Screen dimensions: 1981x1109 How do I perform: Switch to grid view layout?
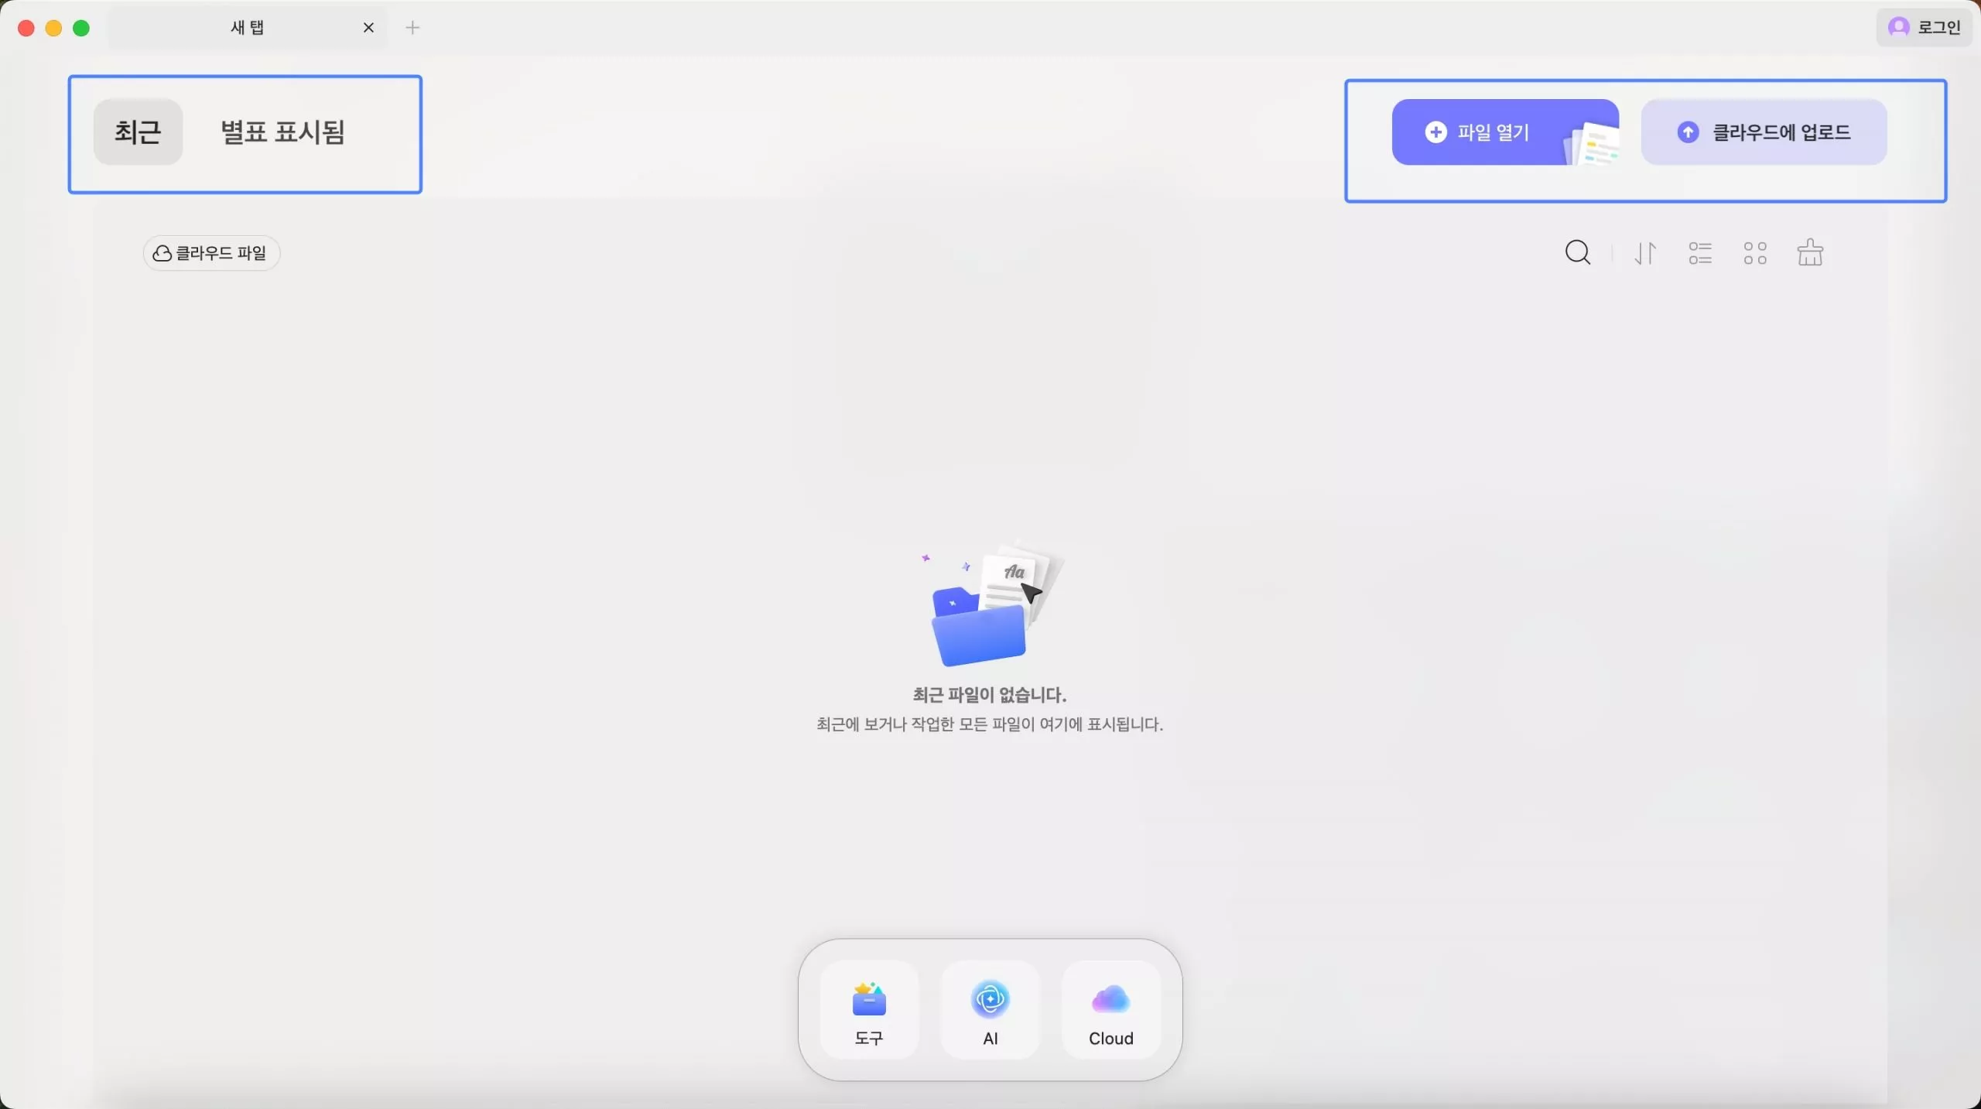pos(1755,253)
